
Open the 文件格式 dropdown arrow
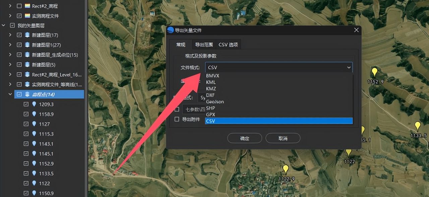pyautogui.click(x=349, y=67)
